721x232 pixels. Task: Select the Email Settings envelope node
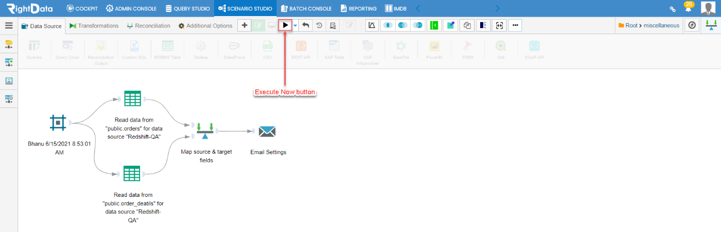[x=267, y=132]
